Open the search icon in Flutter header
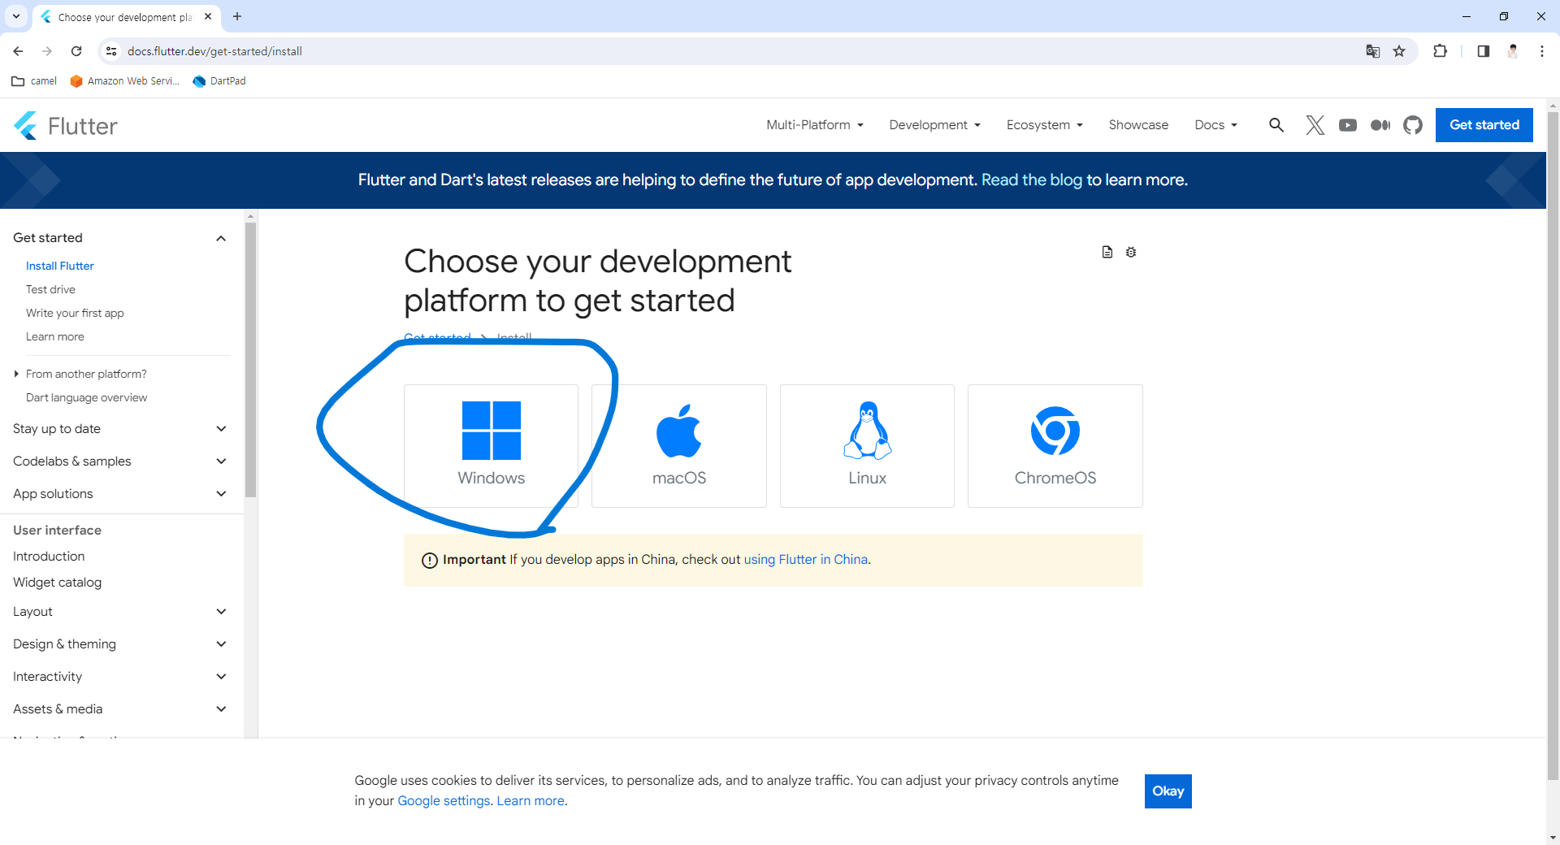The width and height of the screenshot is (1560, 845). 1276,125
